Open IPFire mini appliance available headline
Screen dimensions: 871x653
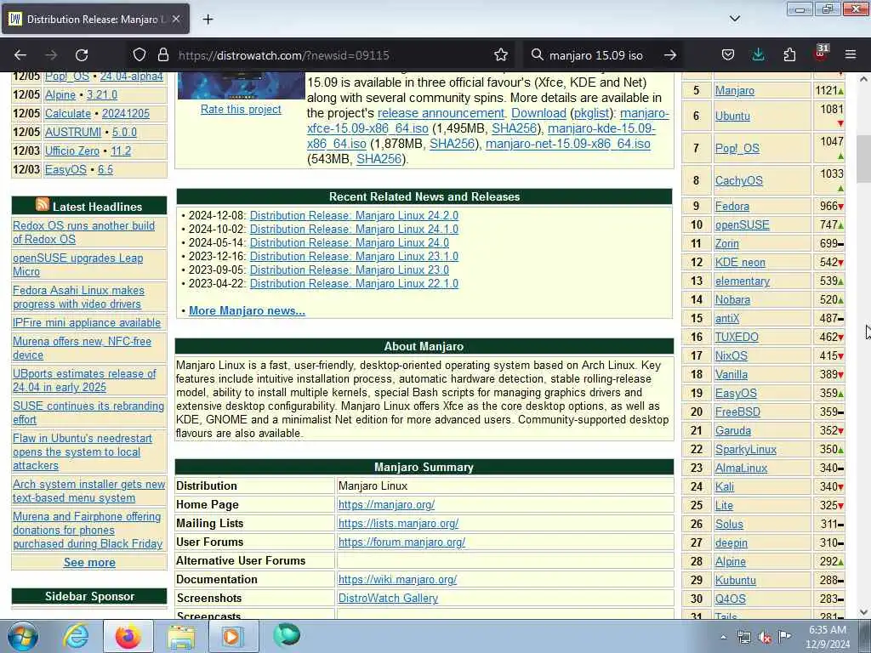(x=87, y=322)
